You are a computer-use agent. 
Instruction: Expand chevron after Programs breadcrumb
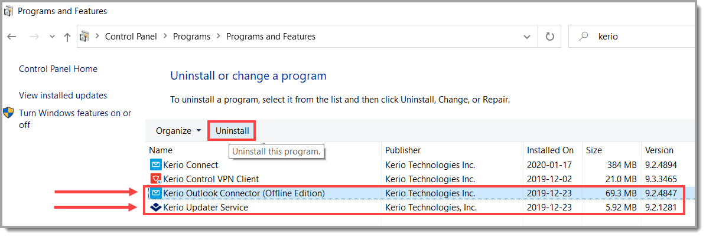pyautogui.click(x=218, y=37)
